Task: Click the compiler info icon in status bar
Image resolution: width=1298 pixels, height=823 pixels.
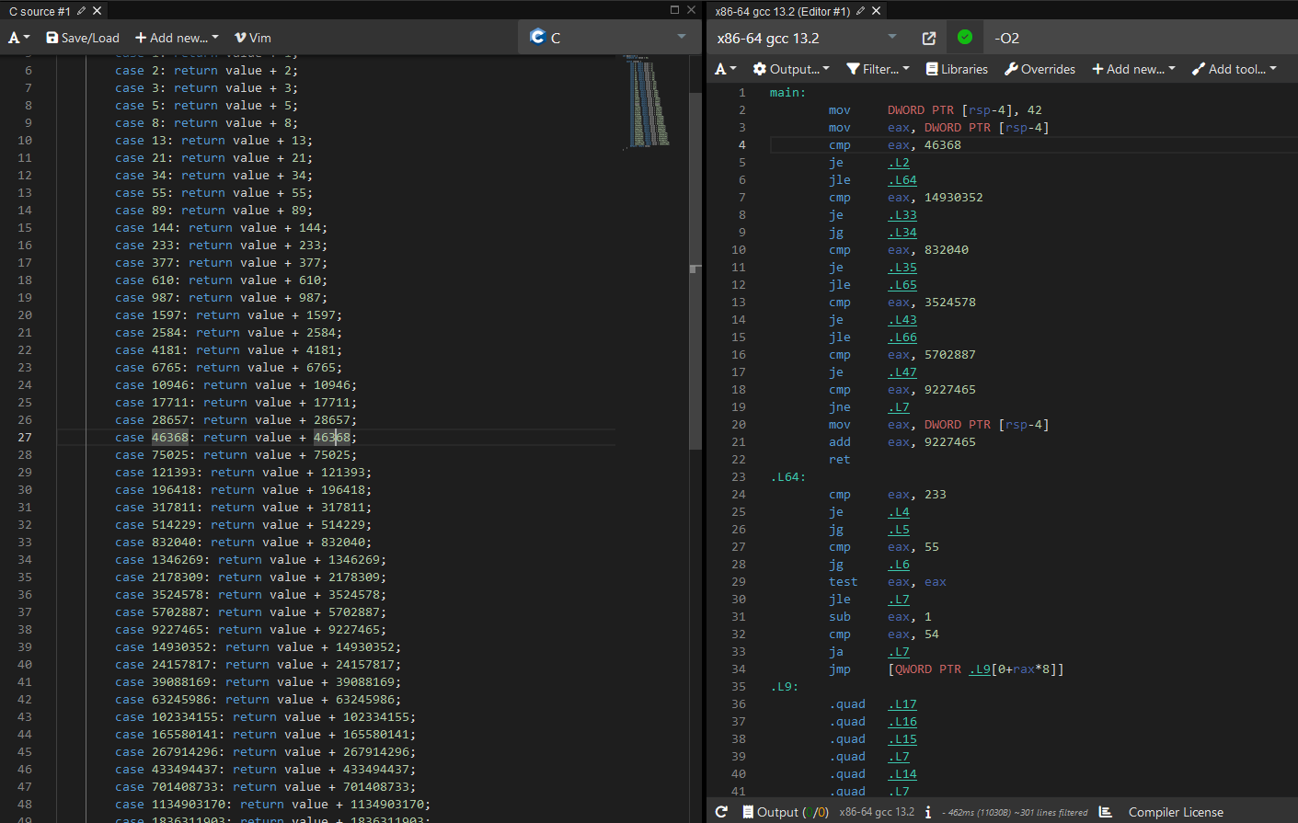Action: click(x=928, y=812)
